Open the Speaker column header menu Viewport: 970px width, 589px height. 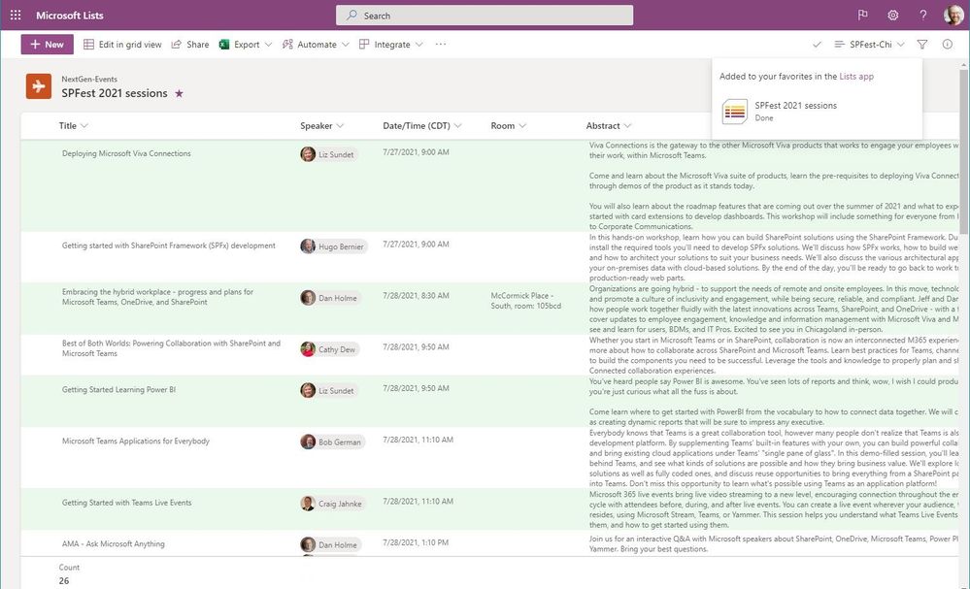[x=321, y=125]
